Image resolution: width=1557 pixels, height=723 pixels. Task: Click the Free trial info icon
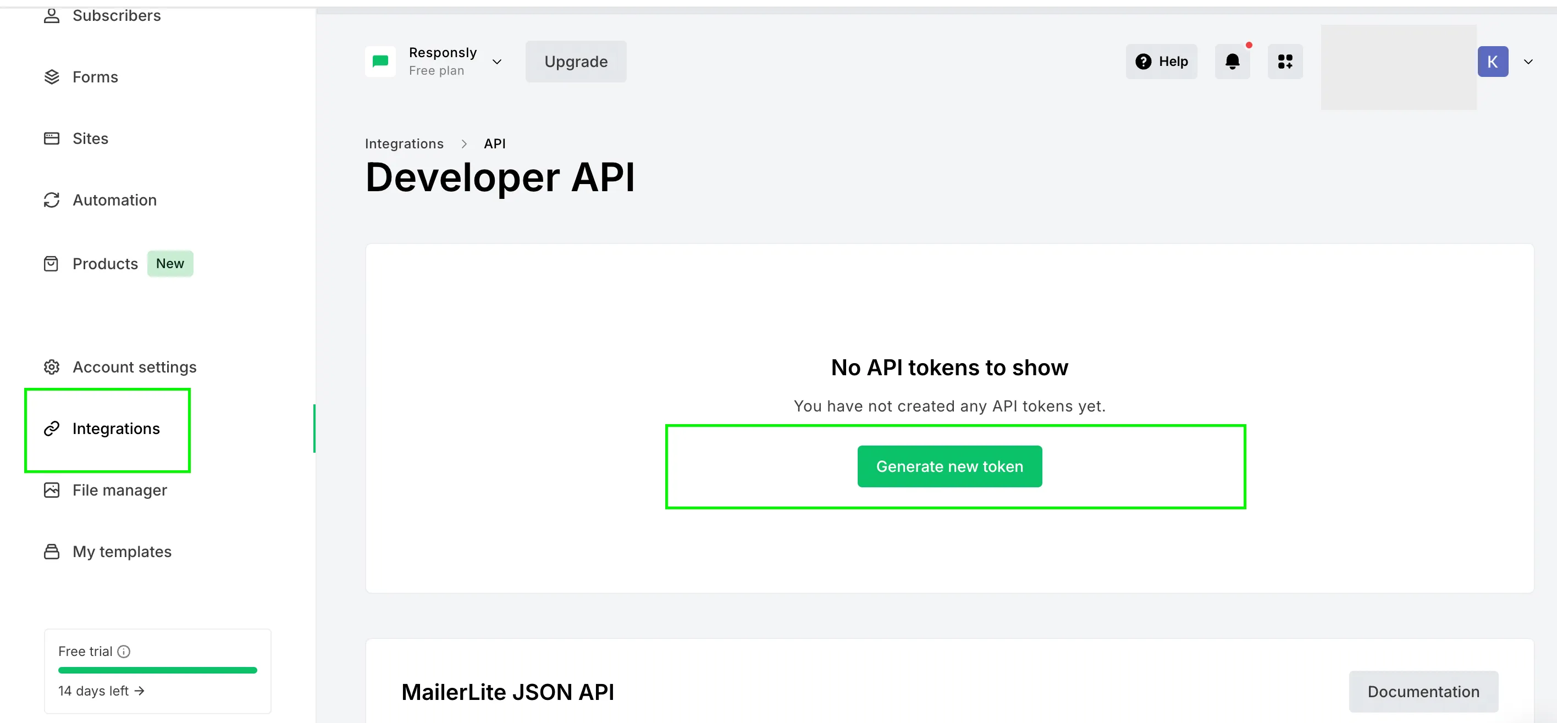[x=124, y=651]
